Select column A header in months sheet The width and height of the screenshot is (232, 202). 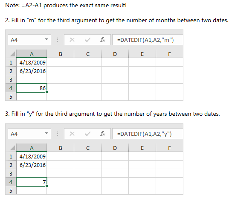(x=32, y=54)
